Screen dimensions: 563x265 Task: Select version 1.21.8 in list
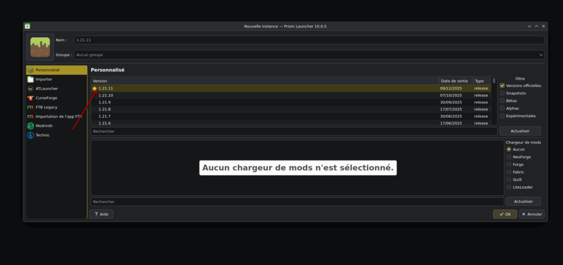coord(104,109)
